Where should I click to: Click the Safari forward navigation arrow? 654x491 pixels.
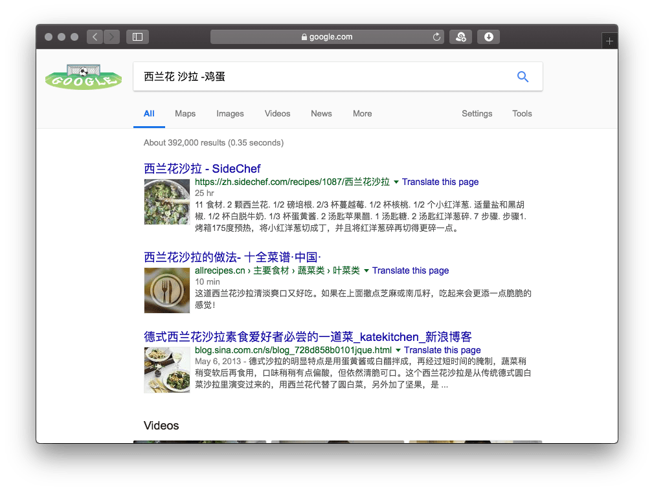tap(111, 37)
